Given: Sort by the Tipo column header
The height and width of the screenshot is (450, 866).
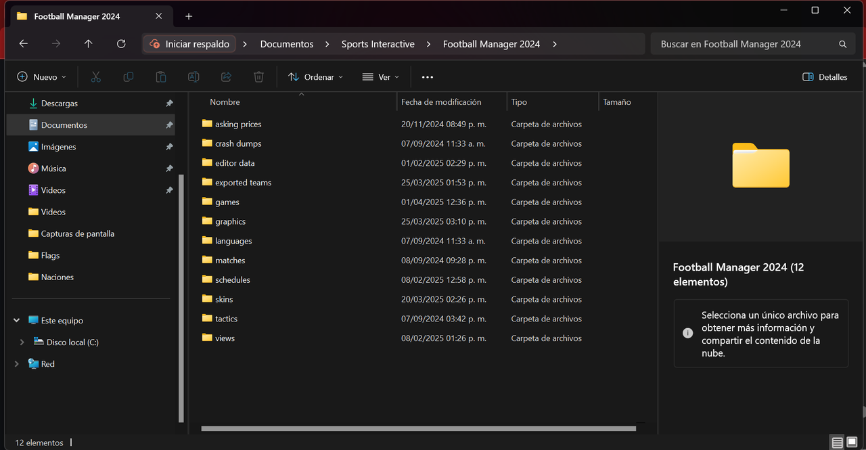Looking at the screenshot, I should tap(519, 102).
